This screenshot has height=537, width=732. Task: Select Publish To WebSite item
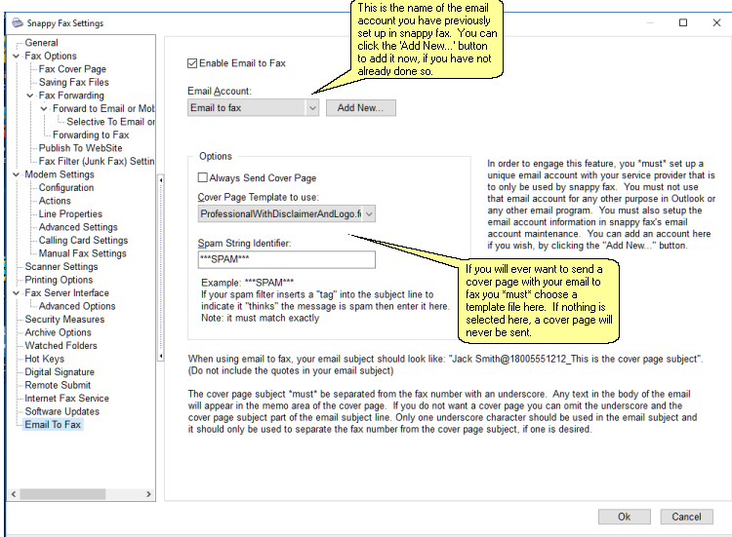tap(80, 148)
